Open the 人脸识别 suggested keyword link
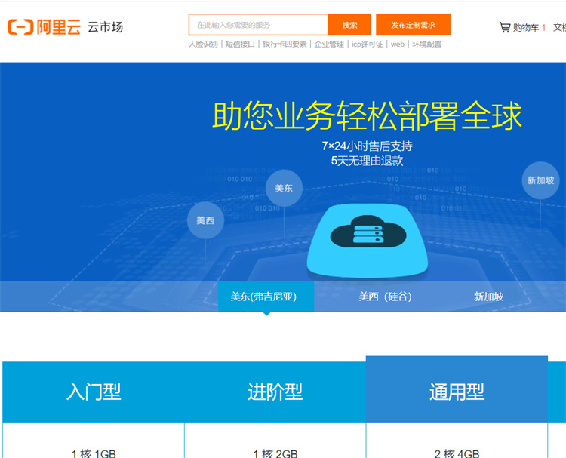 pyautogui.click(x=203, y=45)
